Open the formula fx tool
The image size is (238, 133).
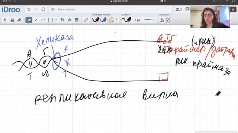tap(70, 20)
